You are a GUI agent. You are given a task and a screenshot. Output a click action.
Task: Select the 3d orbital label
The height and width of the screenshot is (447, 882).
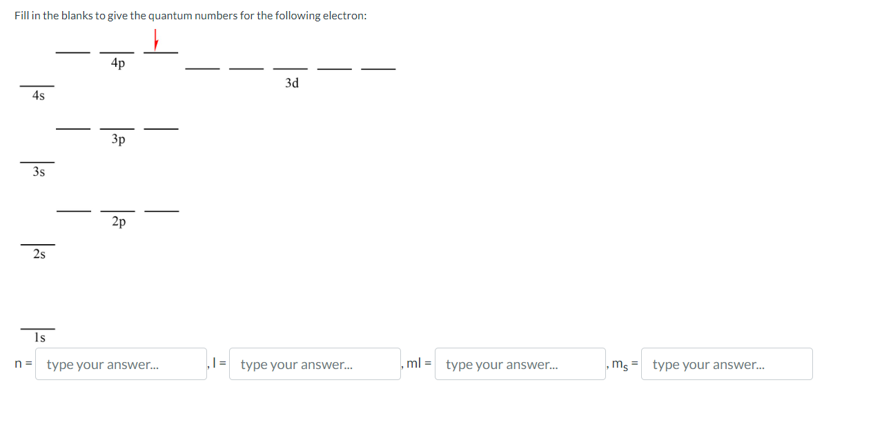(x=291, y=82)
